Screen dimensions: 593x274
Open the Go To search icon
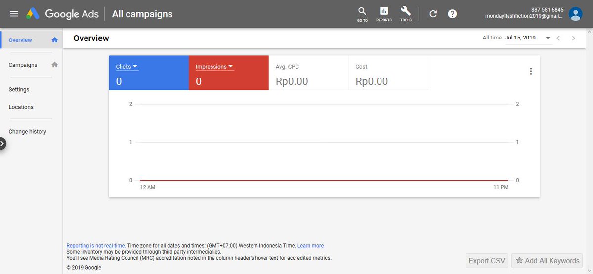pyautogui.click(x=362, y=14)
